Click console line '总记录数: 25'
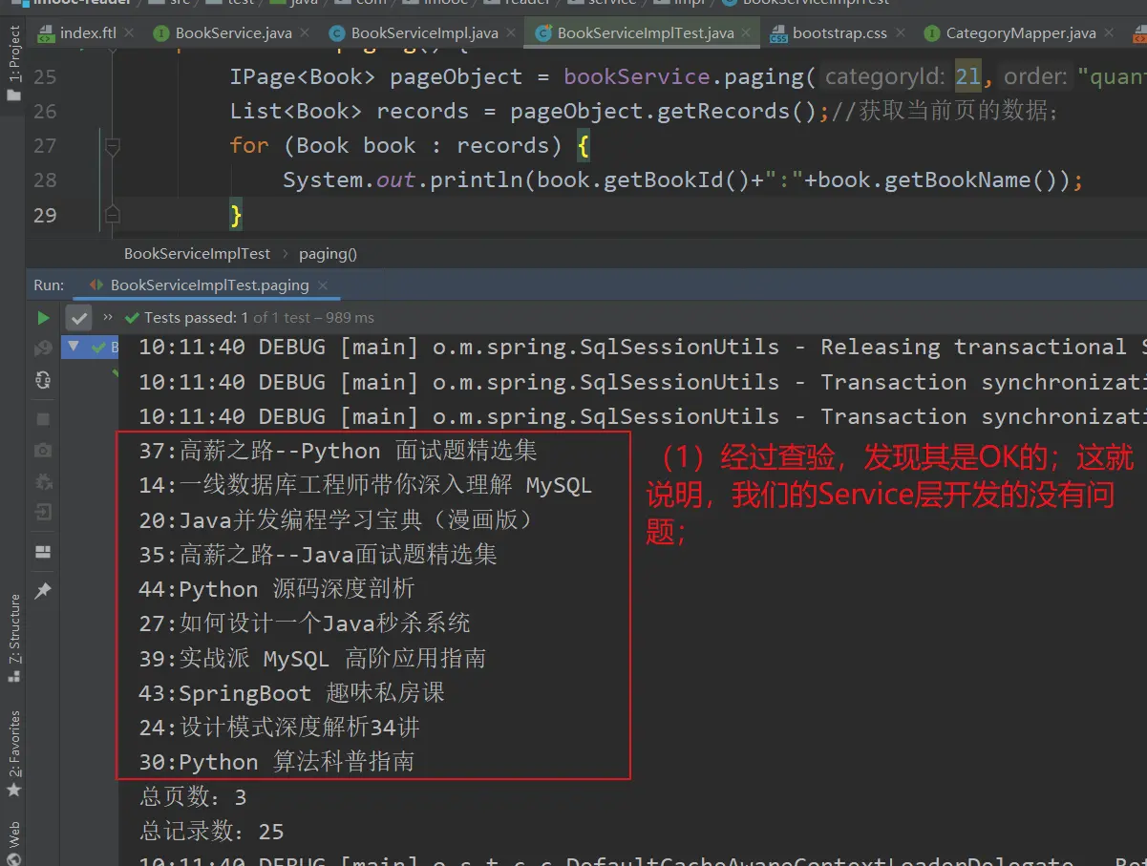Image resolution: width=1147 pixels, height=866 pixels. pos(211,832)
